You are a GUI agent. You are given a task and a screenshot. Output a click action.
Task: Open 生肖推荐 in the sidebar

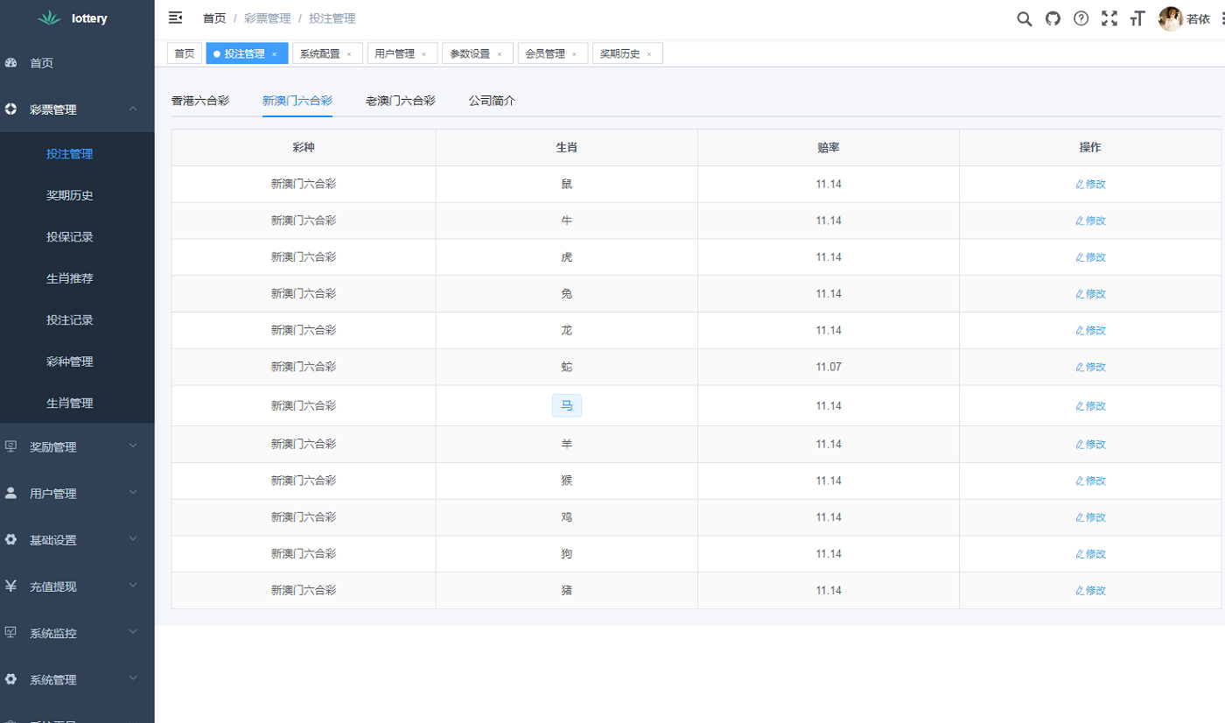coord(70,278)
